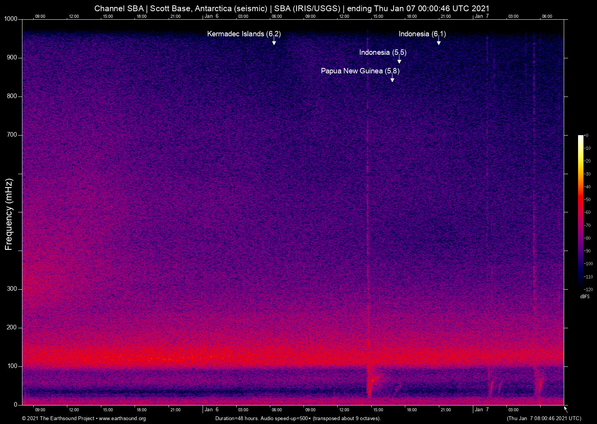This screenshot has width=597, height=424.
Task: Click the 500 tick mark on frequency axis
Action: tap(20, 212)
